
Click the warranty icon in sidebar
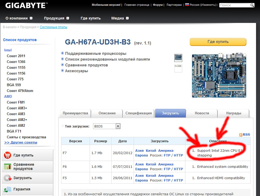tap(7, 189)
